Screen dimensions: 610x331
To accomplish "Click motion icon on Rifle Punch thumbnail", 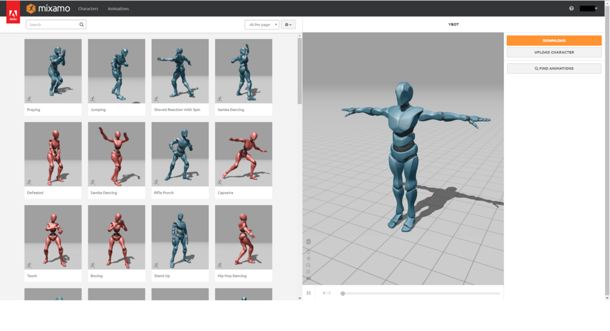I will point(156,182).
